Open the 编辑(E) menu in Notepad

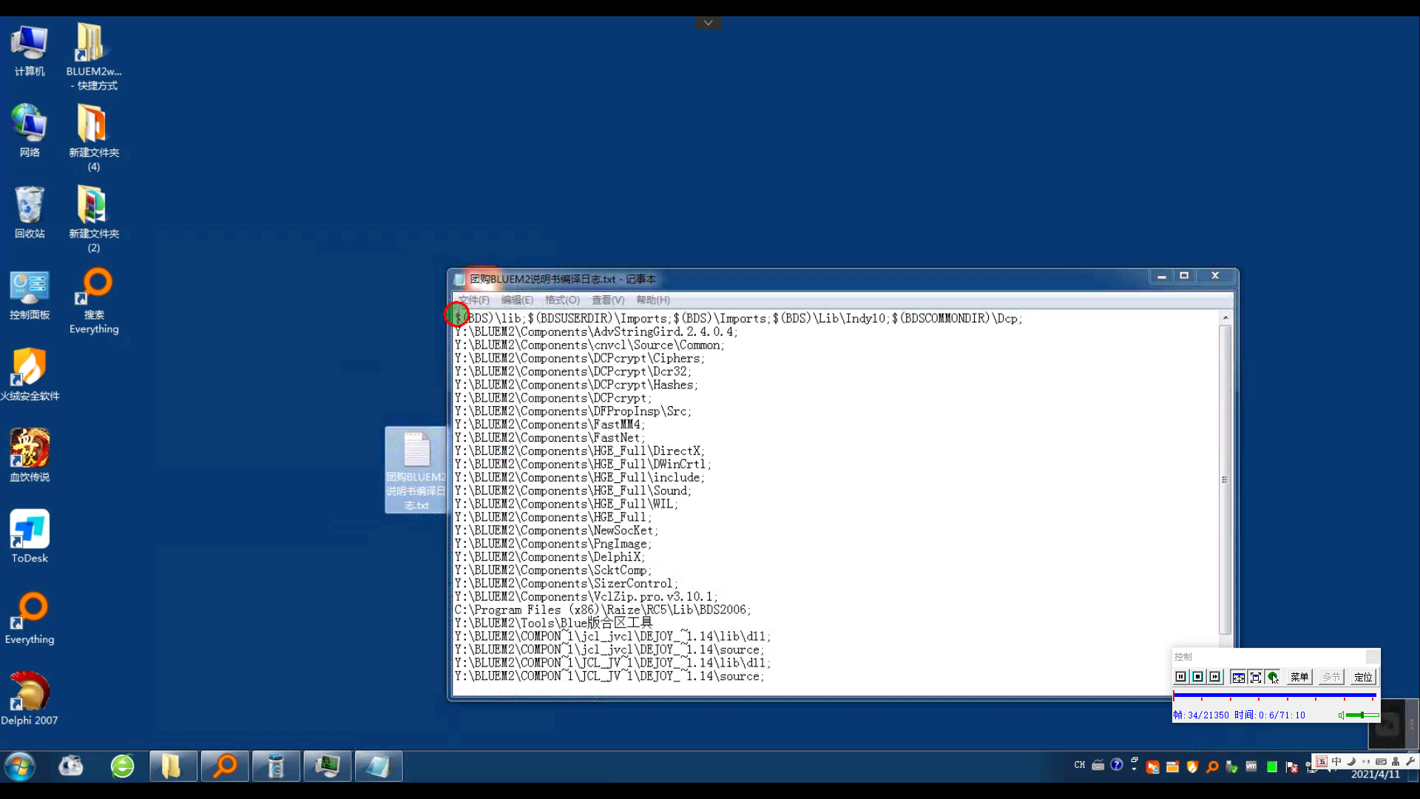[517, 300]
